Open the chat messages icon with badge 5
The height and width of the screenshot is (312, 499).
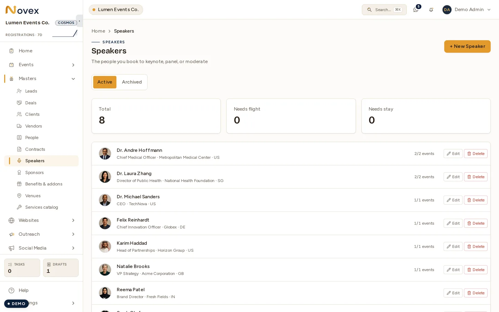[416, 10]
